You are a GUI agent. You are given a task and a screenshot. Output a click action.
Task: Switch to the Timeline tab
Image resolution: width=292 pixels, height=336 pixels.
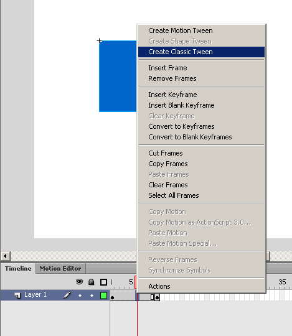click(18, 269)
